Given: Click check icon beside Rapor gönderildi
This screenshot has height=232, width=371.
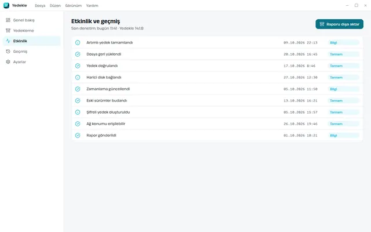Looking at the screenshot, I should [x=78, y=135].
